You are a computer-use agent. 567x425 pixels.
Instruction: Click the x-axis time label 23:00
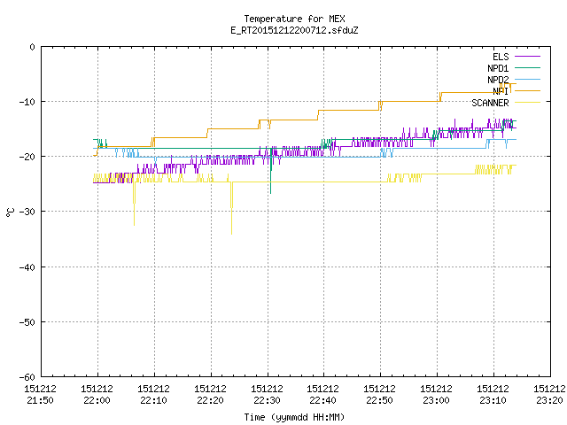[436, 400]
